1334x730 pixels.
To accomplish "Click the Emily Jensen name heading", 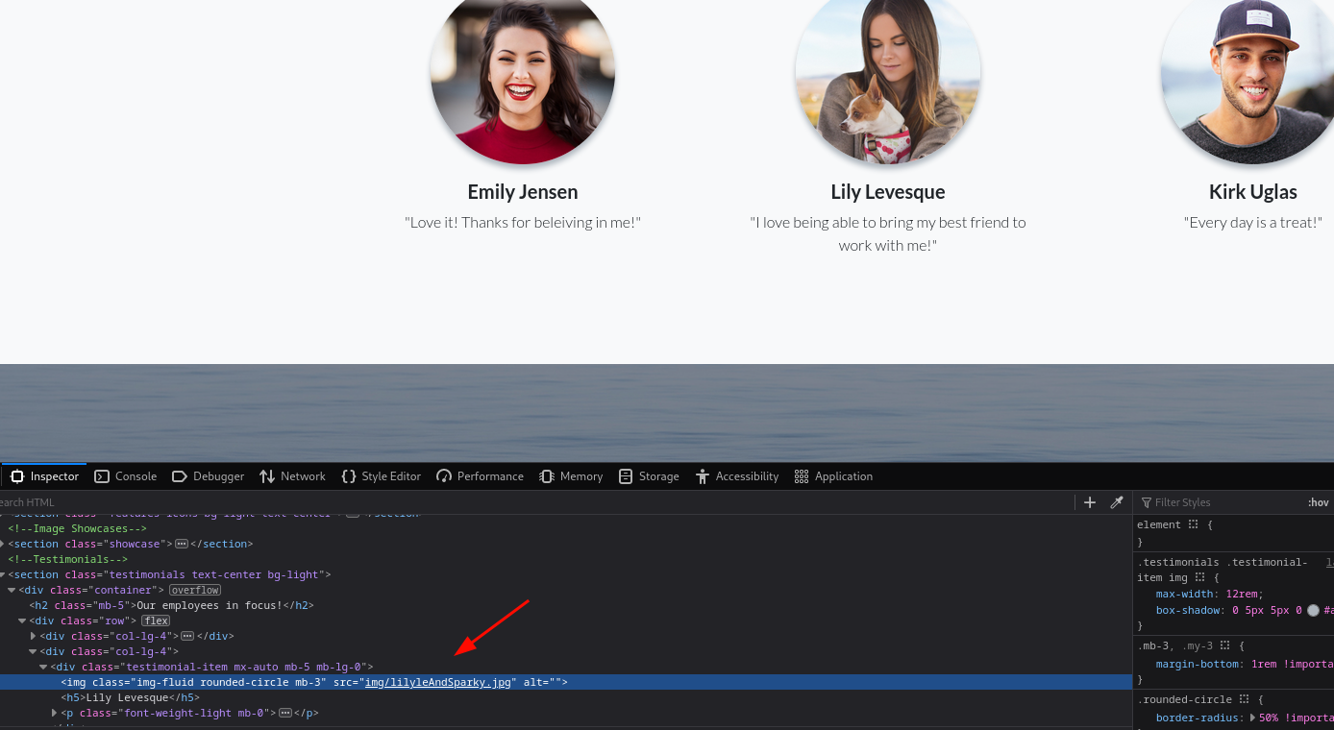I will click(523, 192).
